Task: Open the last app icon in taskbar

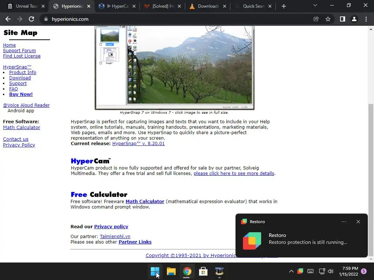Action: pyautogui.click(x=219, y=271)
